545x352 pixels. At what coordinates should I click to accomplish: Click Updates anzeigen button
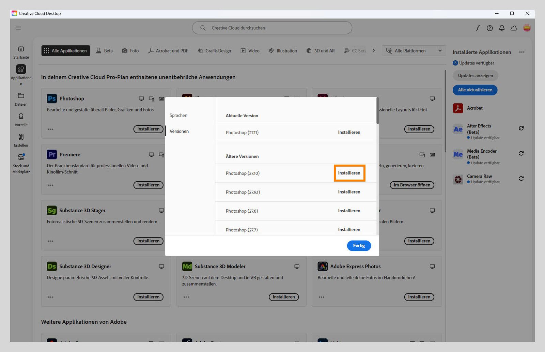pos(475,76)
